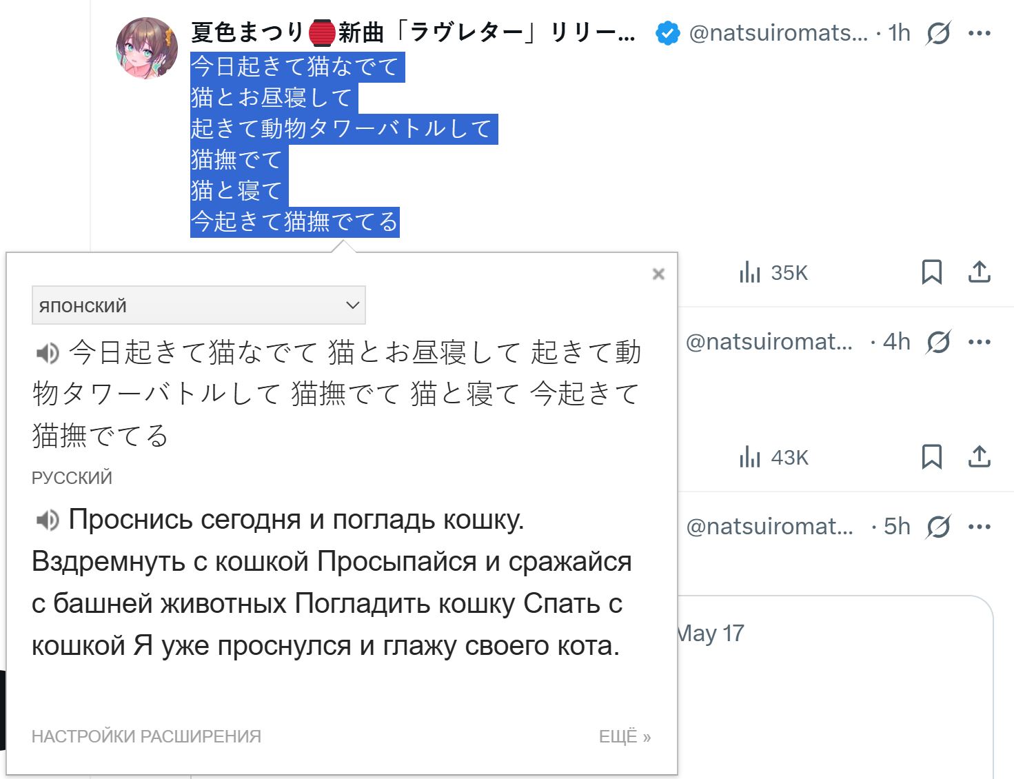Screen dimensions: 1014x779
Task: Share the post with 43K views
Action: tap(980, 457)
